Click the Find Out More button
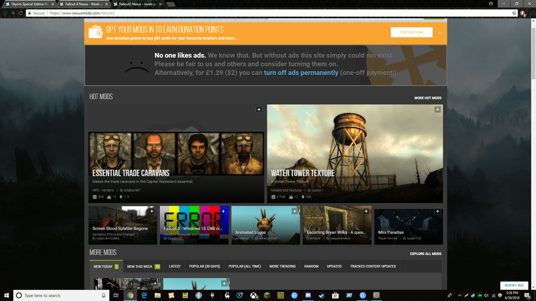 pyautogui.click(x=411, y=32)
